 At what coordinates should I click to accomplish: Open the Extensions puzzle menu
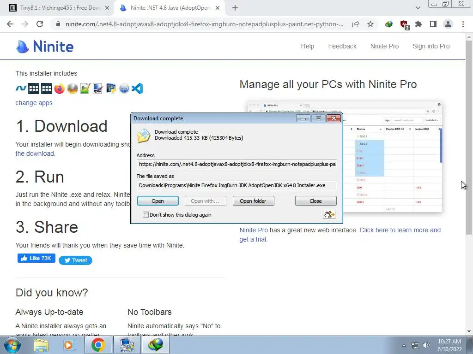click(418, 24)
